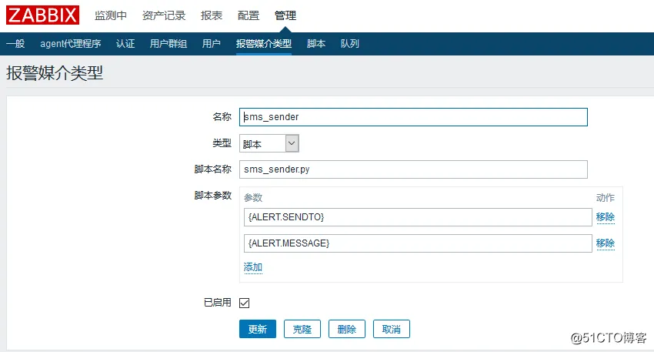
Task: Click the 克隆 button
Action: pos(302,329)
